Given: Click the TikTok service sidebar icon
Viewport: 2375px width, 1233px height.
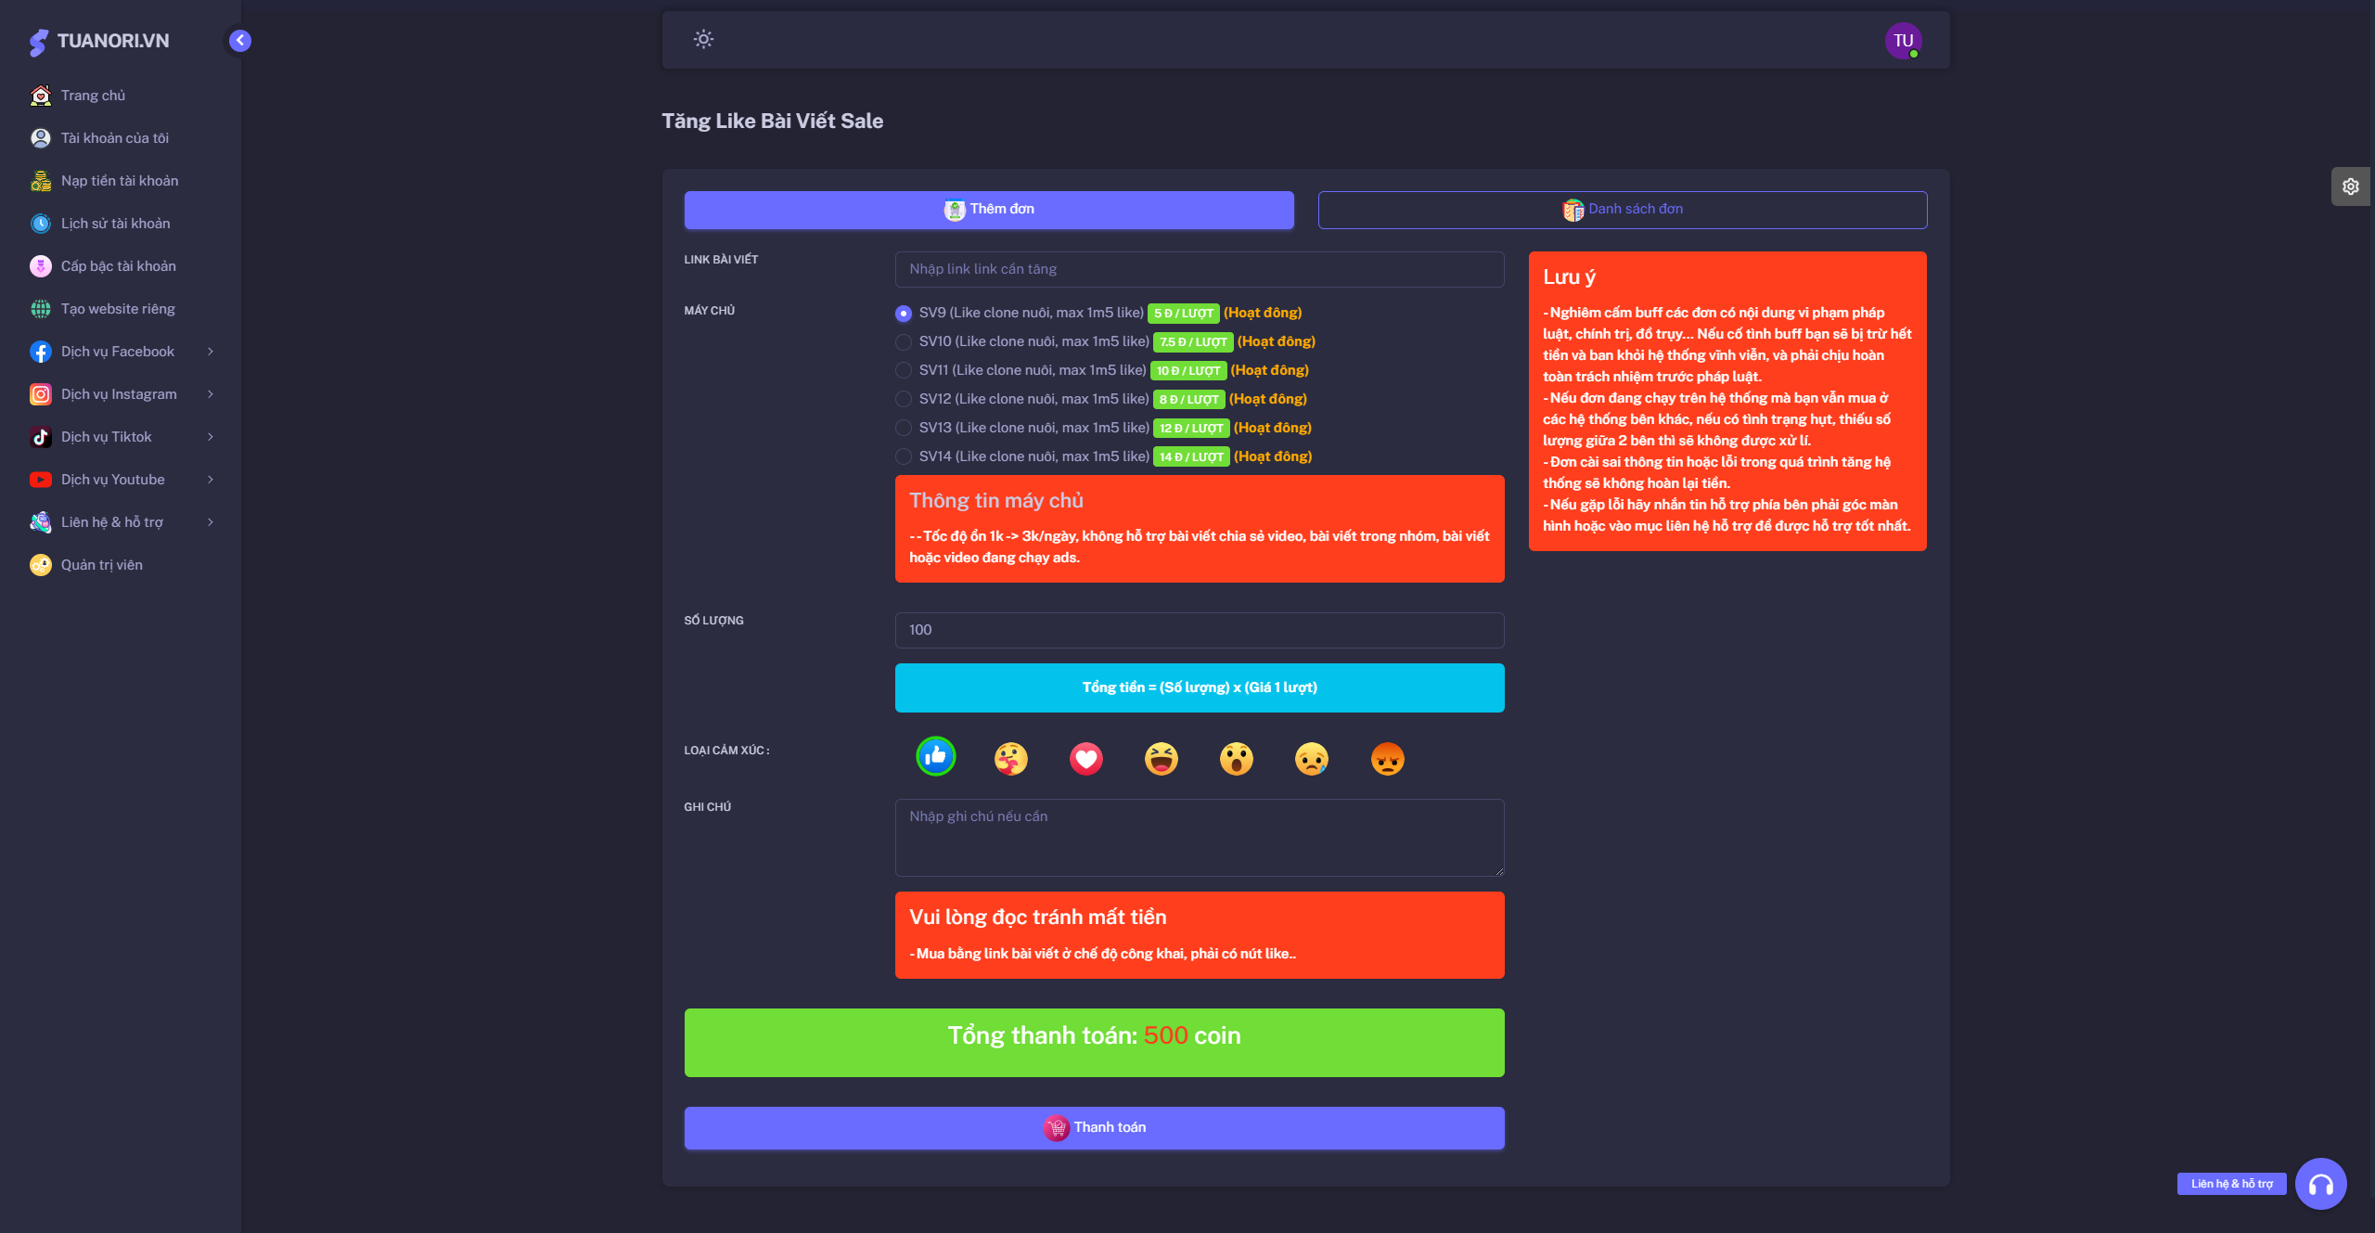Looking at the screenshot, I should pyautogui.click(x=39, y=437).
